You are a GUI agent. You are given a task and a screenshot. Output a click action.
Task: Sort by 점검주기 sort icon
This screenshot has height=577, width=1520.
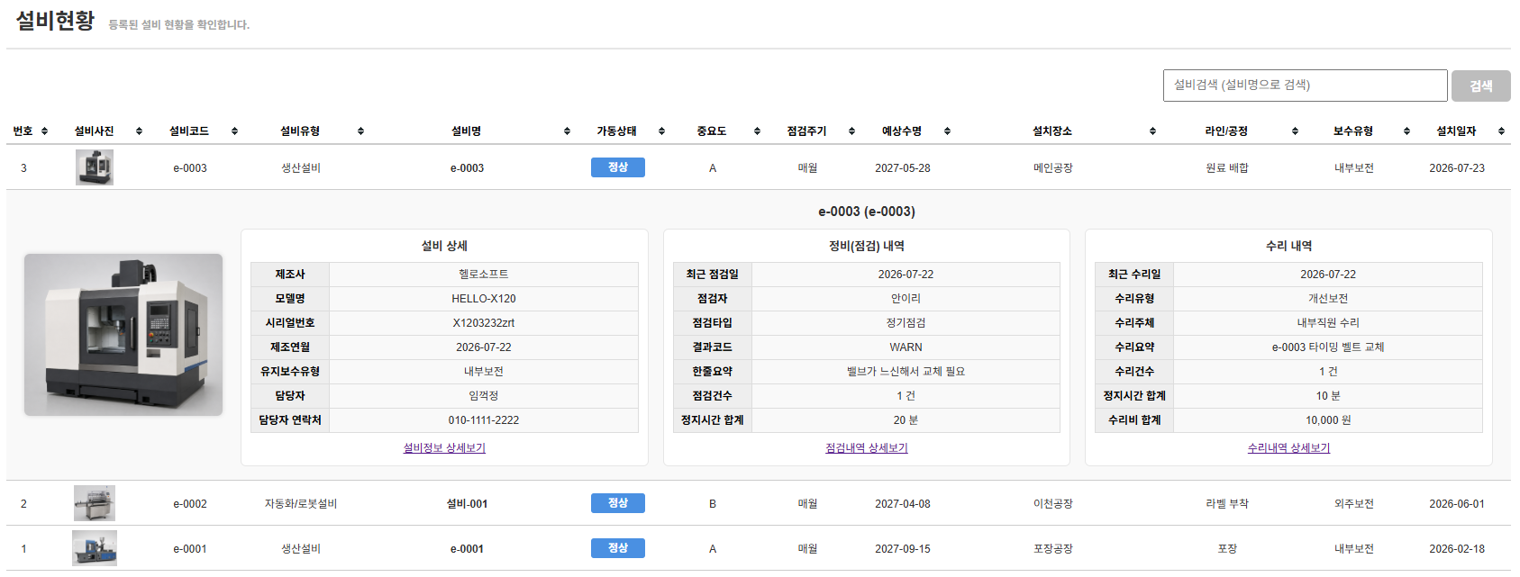pos(851,131)
